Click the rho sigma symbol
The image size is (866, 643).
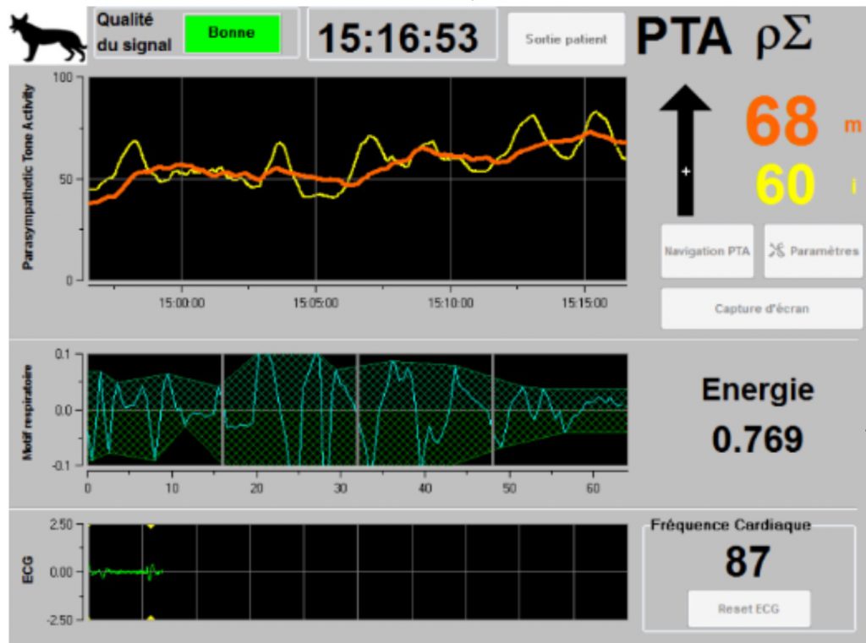click(784, 36)
